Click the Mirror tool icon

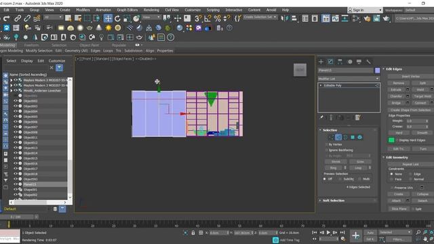click(x=284, y=18)
